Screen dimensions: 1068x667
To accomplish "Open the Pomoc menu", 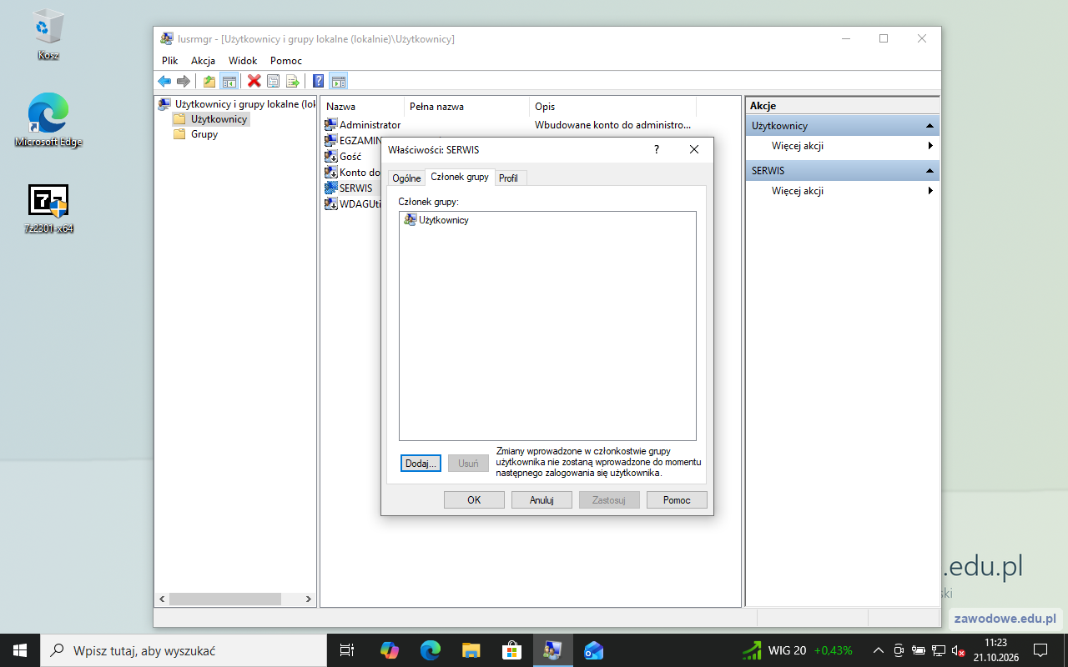I will 286,61.
